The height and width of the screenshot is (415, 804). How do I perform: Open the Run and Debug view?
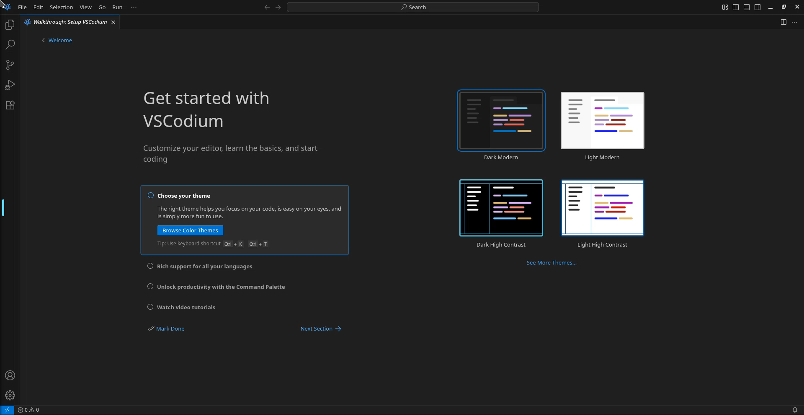pyautogui.click(x=10, y=85)
